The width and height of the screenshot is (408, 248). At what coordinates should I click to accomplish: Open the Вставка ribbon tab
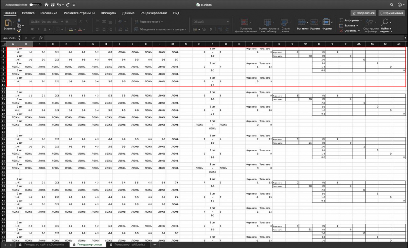(28, 13)
